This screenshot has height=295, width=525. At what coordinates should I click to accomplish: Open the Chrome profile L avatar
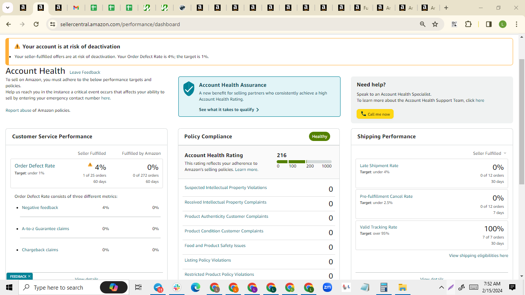[x=503, y=24]
